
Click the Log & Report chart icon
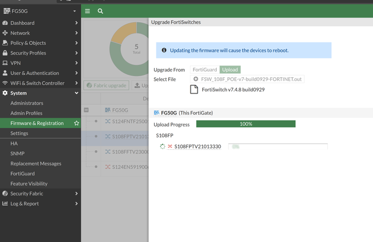(x=5, y=204)
